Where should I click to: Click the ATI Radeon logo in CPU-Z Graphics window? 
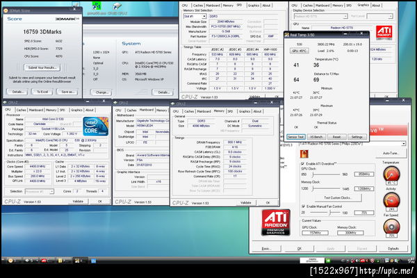pos(384,32)
